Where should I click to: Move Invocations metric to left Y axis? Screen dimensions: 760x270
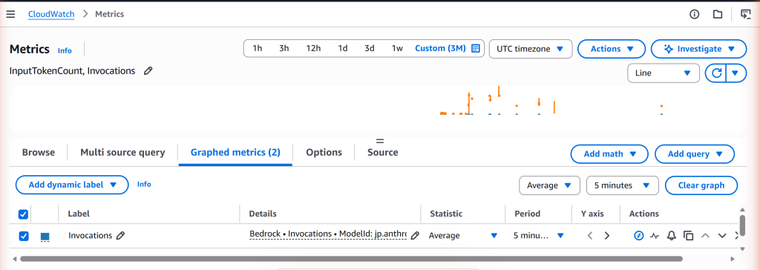(590, 236)
